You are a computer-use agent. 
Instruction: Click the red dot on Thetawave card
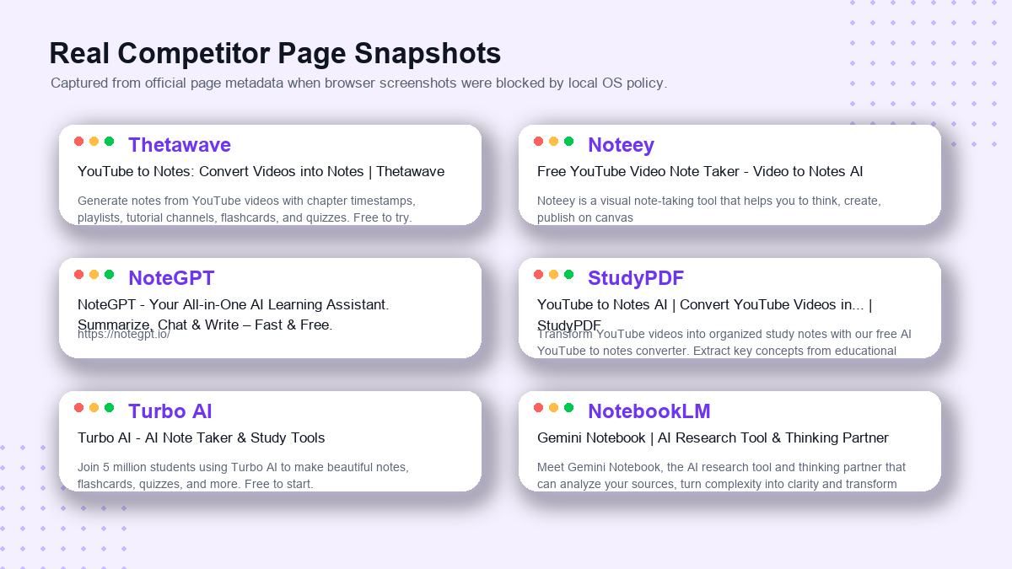tap(78, 141)
